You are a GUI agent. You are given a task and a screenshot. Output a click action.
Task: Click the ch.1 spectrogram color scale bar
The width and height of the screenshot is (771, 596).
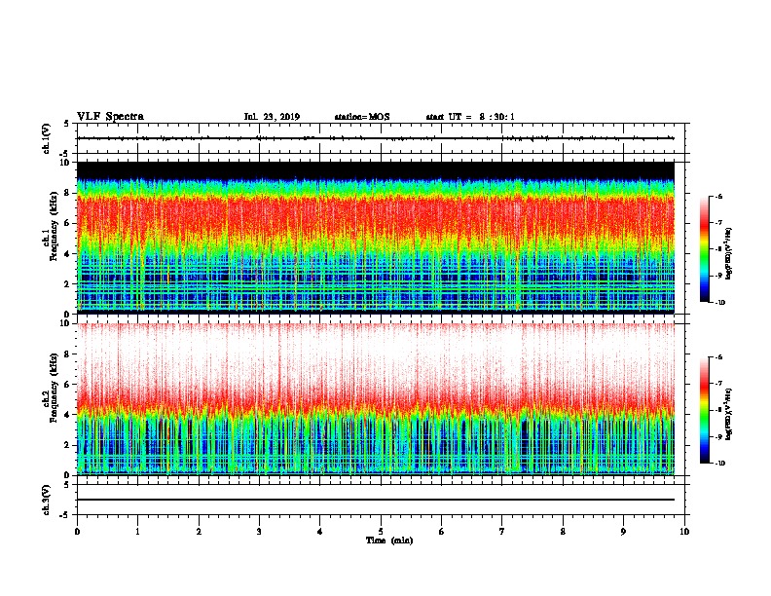point(705,249)
